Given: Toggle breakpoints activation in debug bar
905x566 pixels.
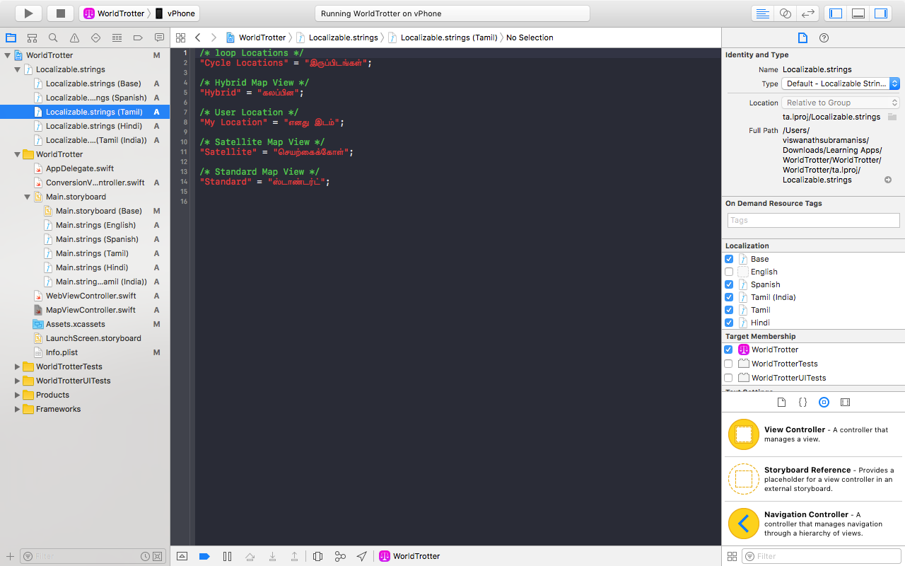Looking at the screenshot, I should (204, 556).
